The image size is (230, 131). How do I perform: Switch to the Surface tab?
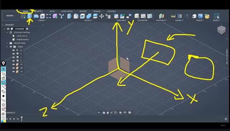(39, 11)
